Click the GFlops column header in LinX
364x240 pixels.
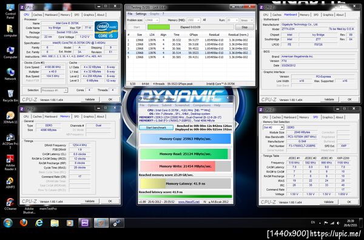click(194, 35)
